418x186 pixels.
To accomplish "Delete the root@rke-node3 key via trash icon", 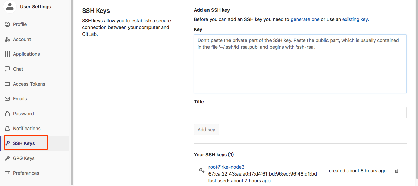I will pos(397,171).
